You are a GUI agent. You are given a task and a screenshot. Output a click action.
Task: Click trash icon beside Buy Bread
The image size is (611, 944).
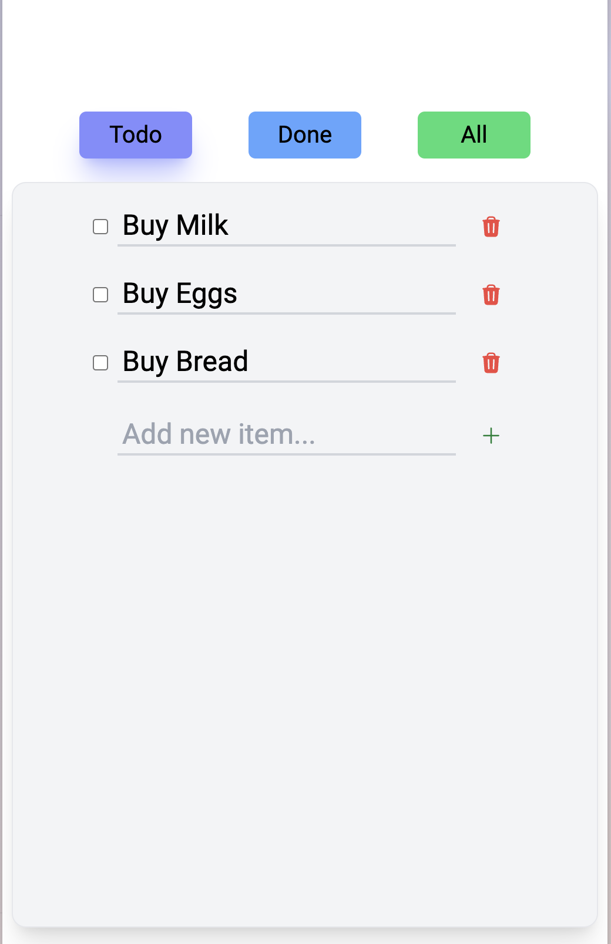pyautogui.click(x=491, y=363)
